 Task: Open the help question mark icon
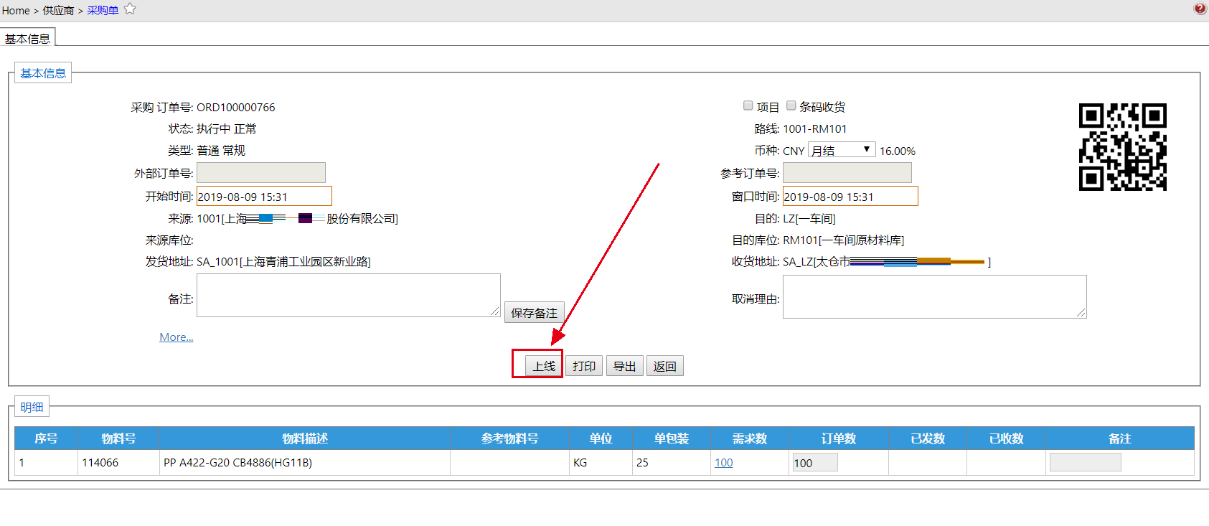pos(1200,9)
